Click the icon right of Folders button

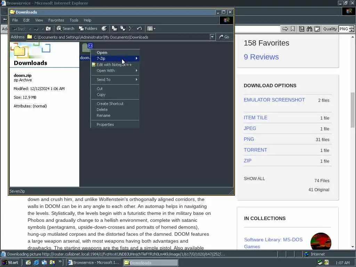104,29
